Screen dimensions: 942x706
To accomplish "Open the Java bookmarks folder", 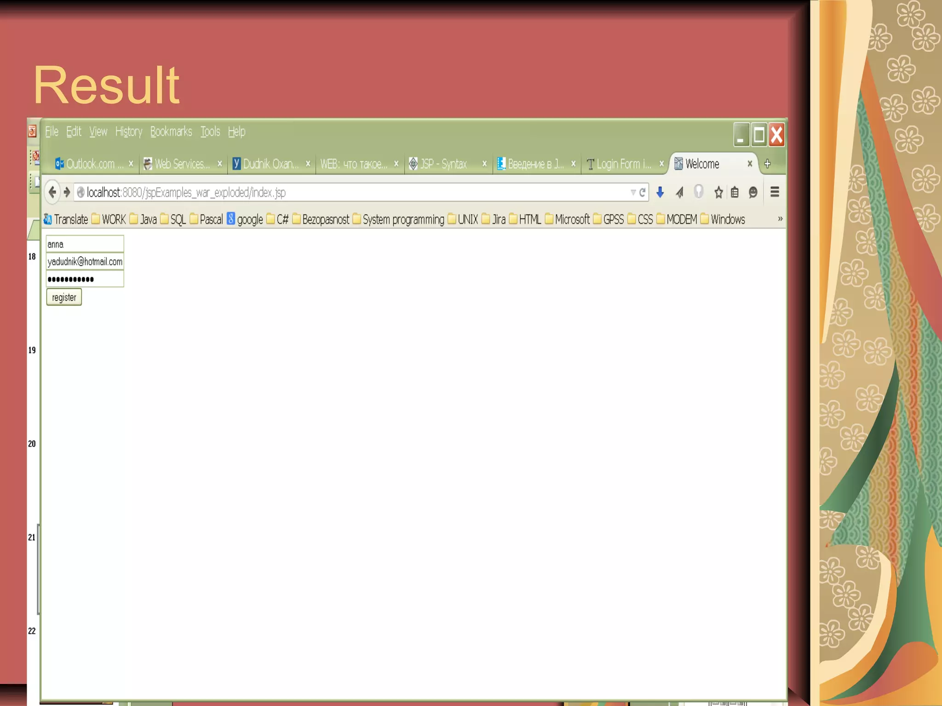I will point(143,219).
